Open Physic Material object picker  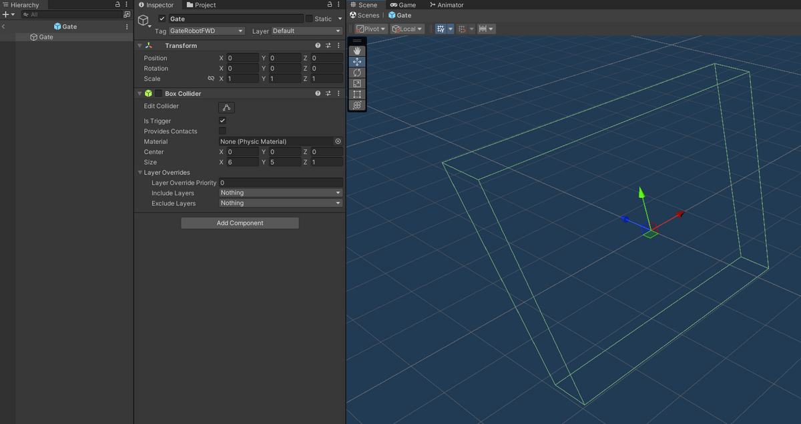click(x=338, y=141)
